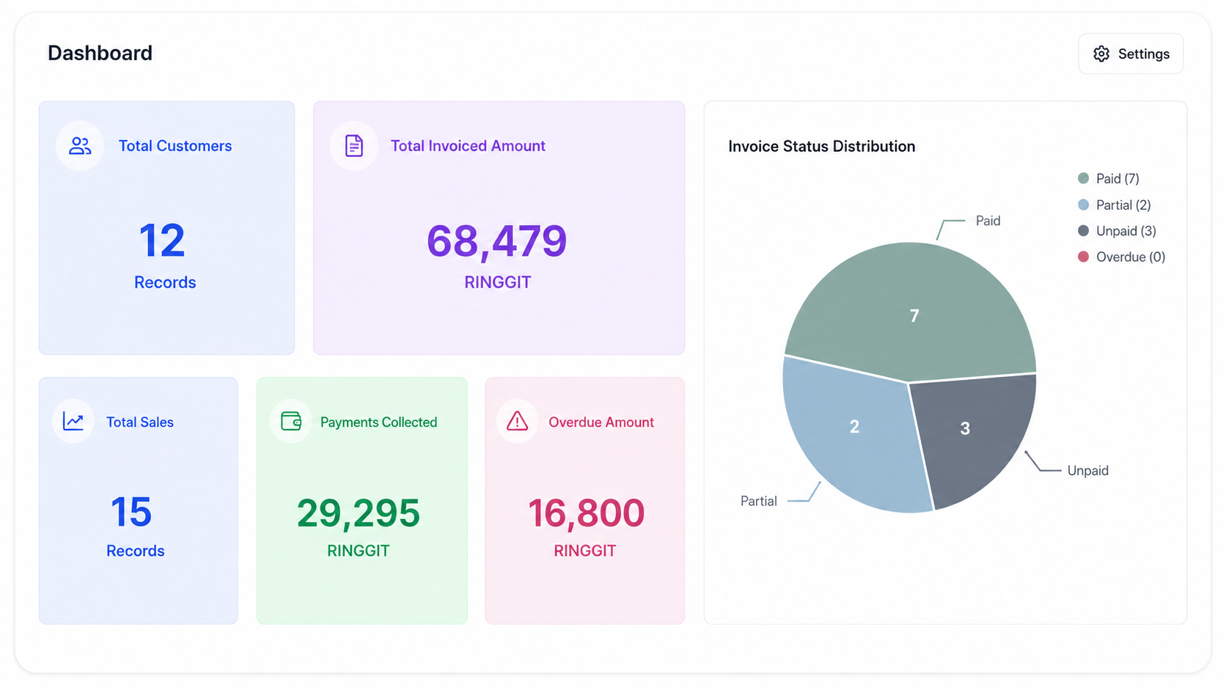This screenshot has width=1226, height=690.
Task: Click the Overdue (0) legend text
Action: (1131, 257)
